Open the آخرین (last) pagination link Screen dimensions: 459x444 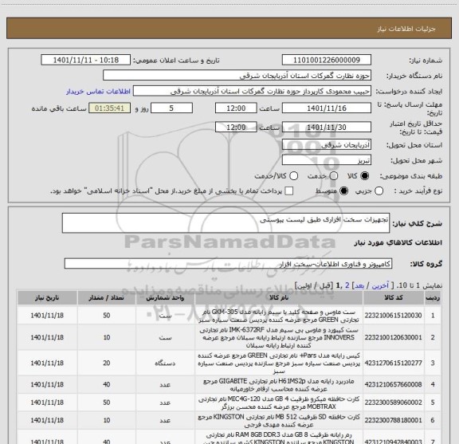coord(380,285)
